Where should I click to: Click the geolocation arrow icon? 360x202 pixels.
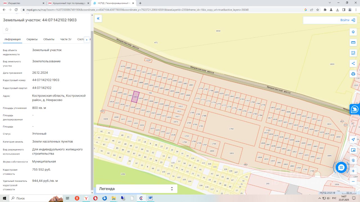click(353, 139)
